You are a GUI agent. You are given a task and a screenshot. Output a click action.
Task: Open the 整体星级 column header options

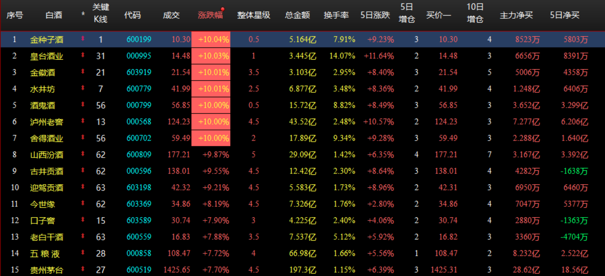254,15
